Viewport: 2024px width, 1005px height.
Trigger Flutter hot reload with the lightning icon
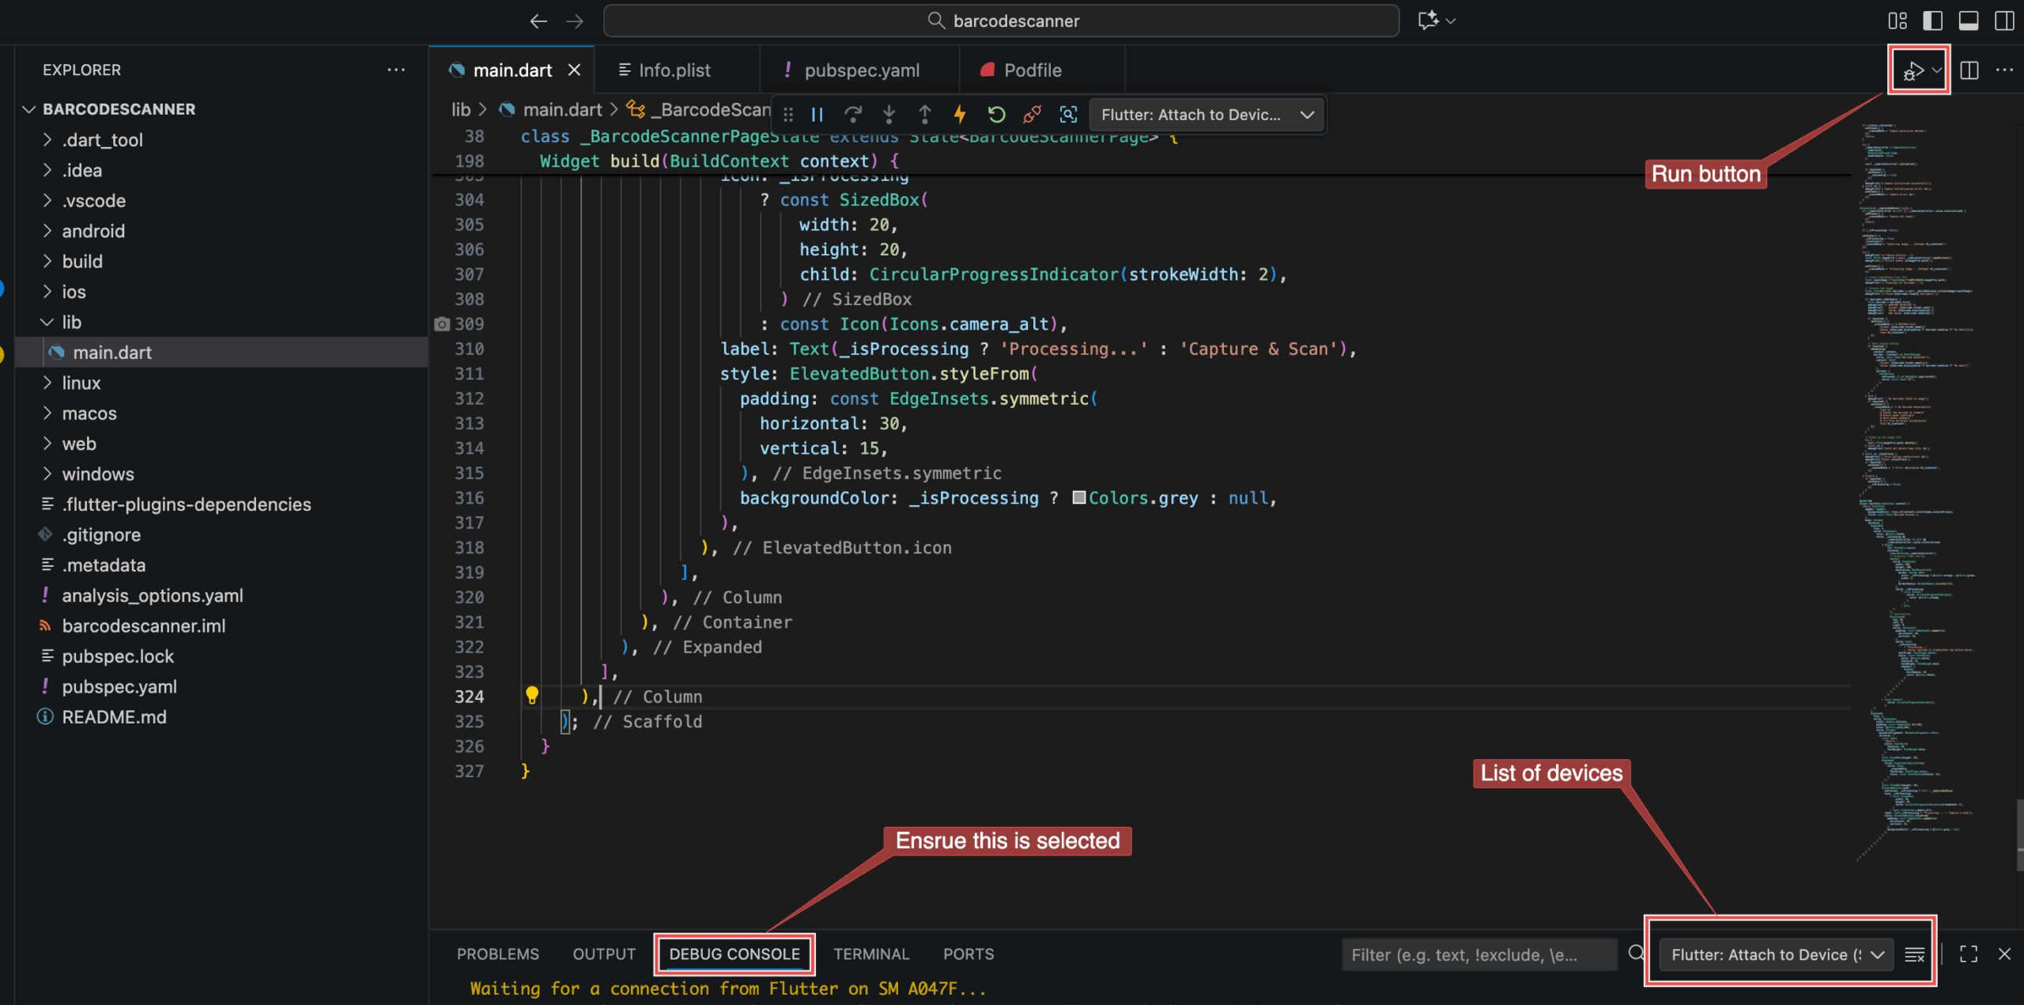959,115
